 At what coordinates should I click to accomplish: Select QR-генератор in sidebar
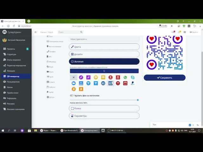click(16, 76)
